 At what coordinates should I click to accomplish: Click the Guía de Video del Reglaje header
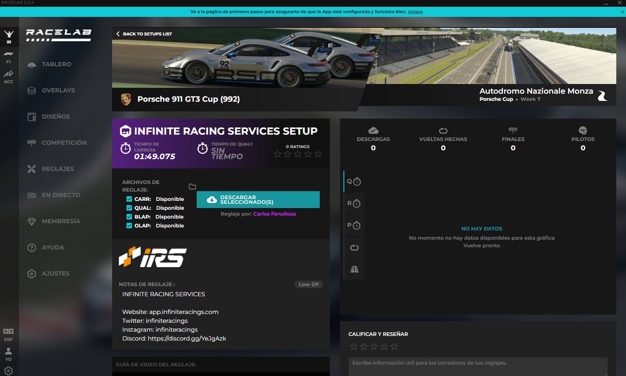[156, 365]
